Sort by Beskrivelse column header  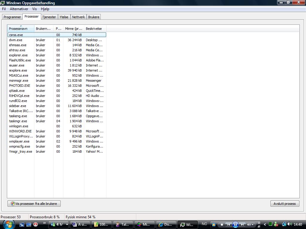95,28
